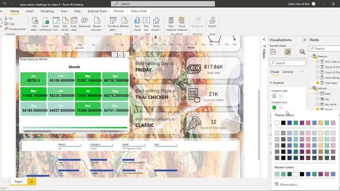
Task: Click the Publish icon
Action: (x=212, y=21)
